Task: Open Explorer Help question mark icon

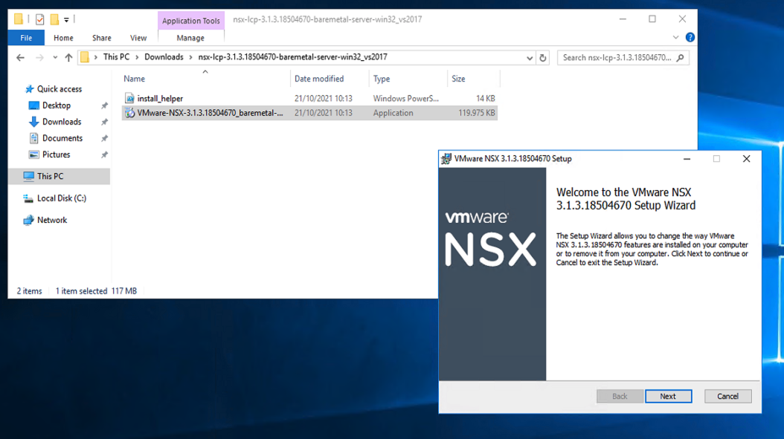Action: coord(690,37)
